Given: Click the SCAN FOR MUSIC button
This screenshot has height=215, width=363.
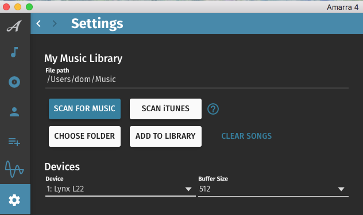Looking at the screenshot, I should (x=84, y=109).
